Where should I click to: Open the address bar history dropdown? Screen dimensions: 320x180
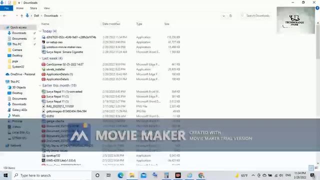click(223, 15)
